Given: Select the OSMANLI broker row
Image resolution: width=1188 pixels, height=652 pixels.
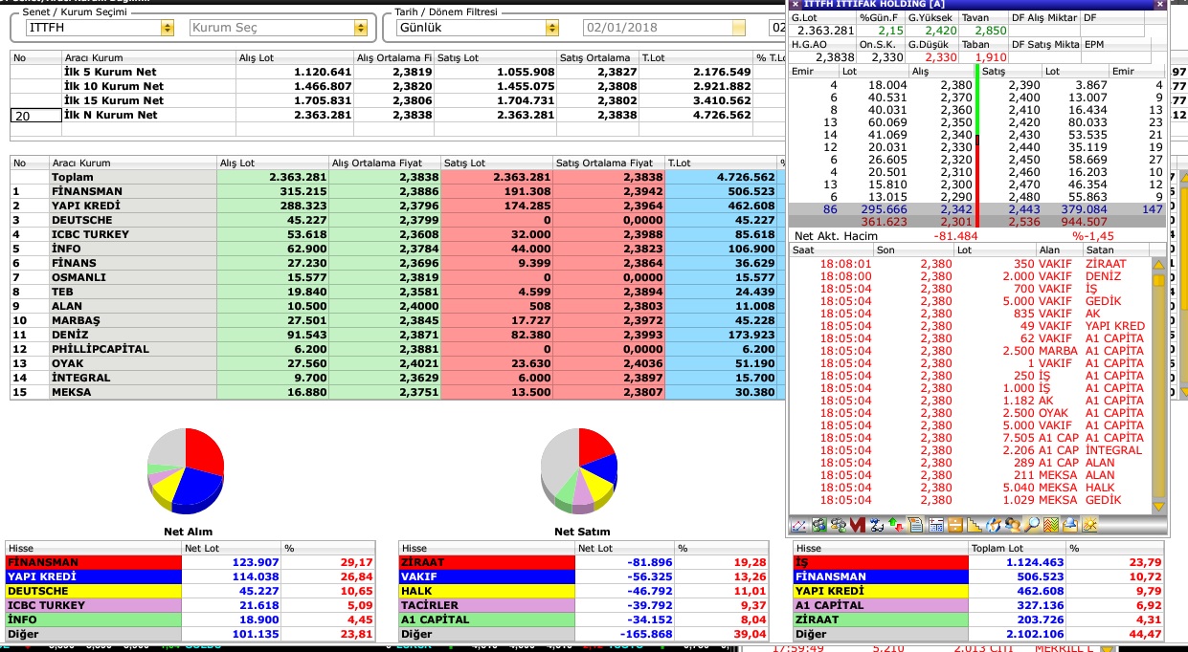Looking at the screenshot, I should pos(397,277).
